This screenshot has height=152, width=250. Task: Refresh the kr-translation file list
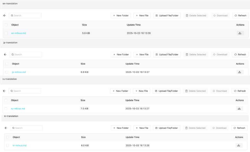239,128
